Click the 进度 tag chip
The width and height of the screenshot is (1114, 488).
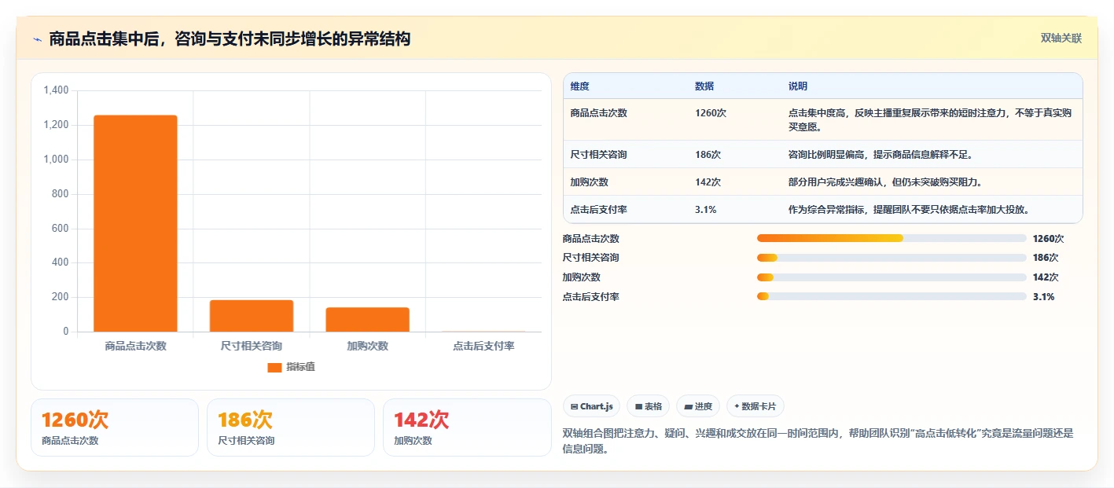tap(698, 406)
